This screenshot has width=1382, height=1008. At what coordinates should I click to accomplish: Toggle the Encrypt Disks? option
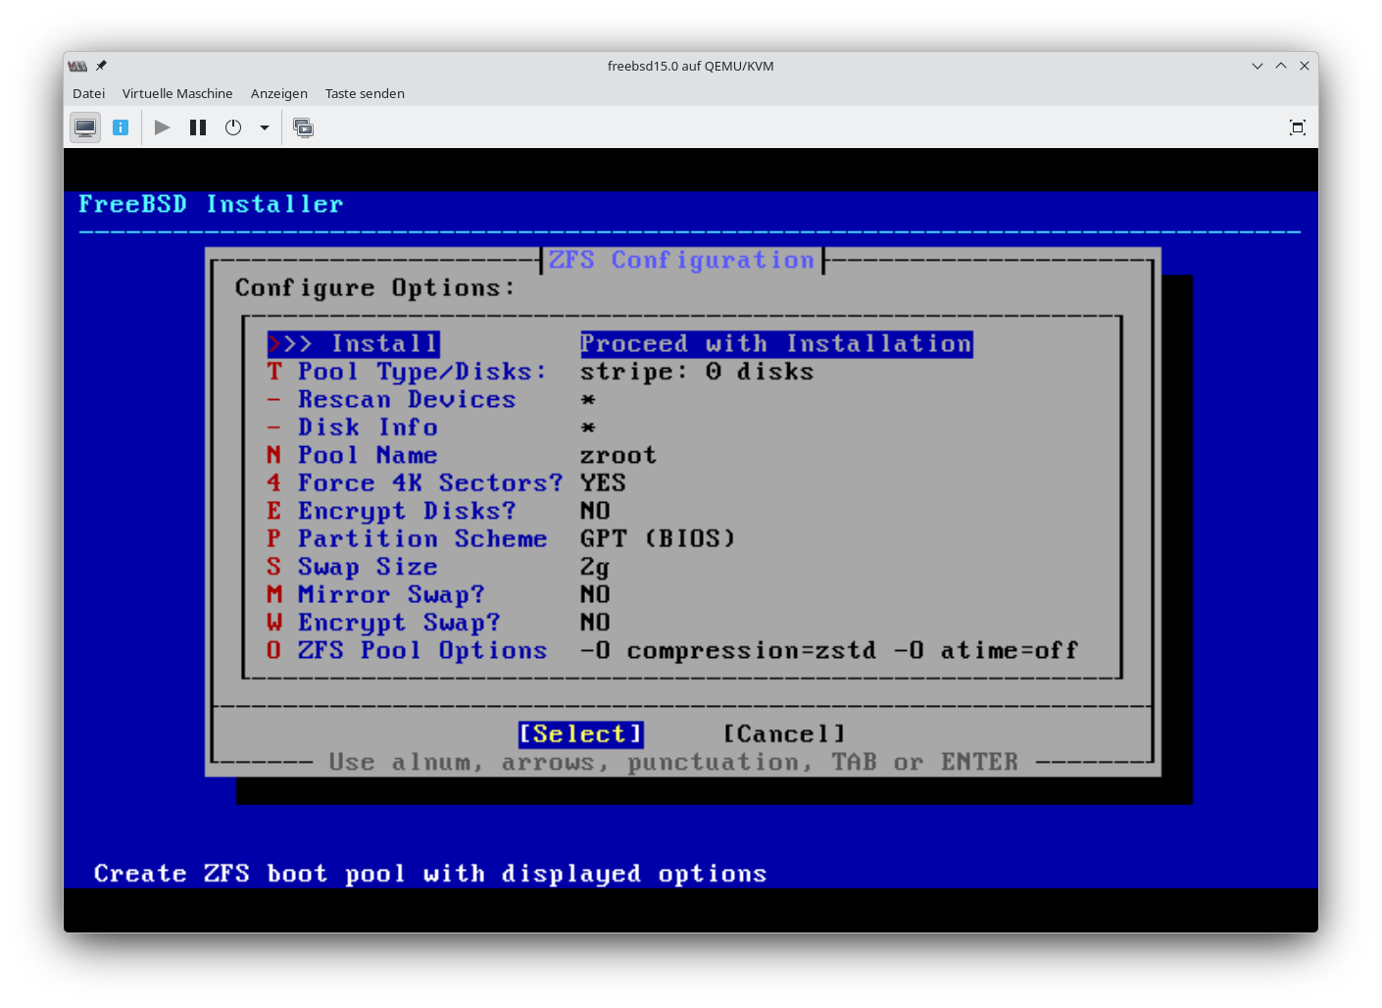(406, 512)
